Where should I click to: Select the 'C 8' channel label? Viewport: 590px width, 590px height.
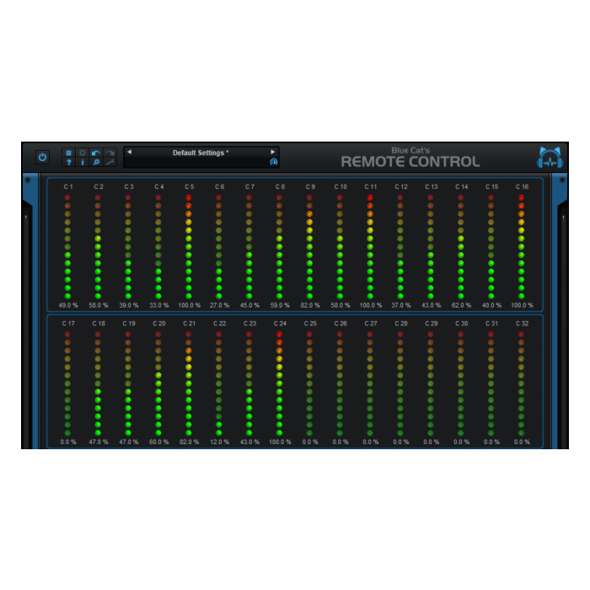[x=280, y=186]
